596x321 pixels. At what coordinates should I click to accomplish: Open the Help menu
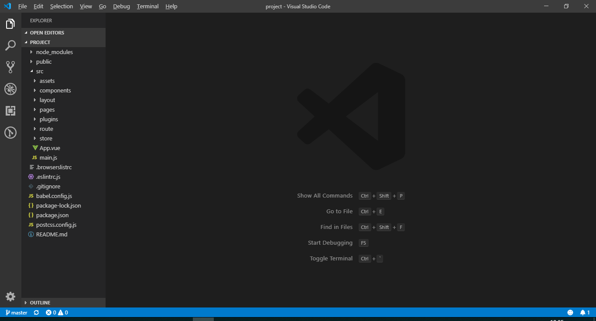click(x=171, y=7)
